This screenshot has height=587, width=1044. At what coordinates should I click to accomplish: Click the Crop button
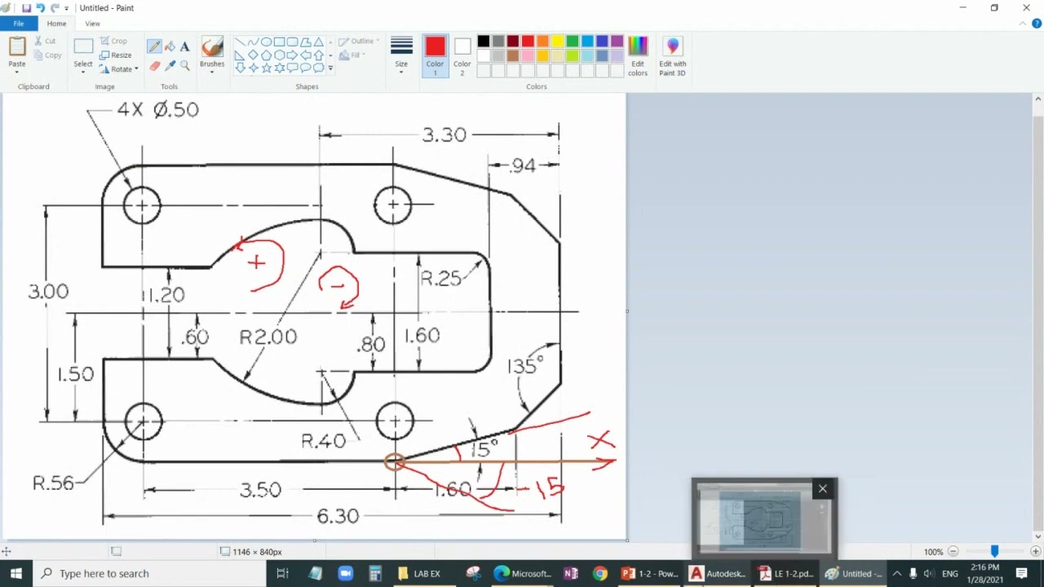pyautogui.click(x=113, y=41)
